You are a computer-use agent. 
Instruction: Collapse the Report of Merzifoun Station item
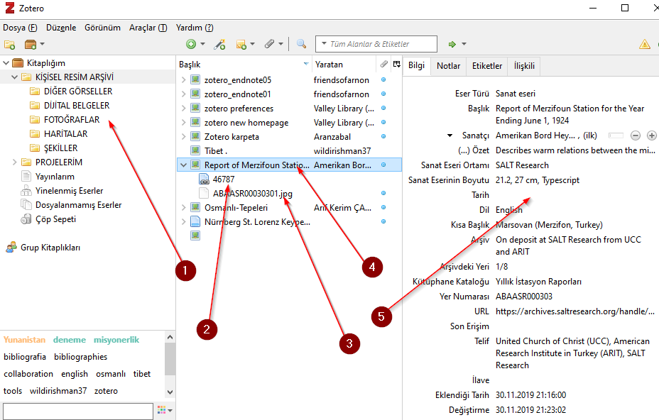(x=184, y=165)
